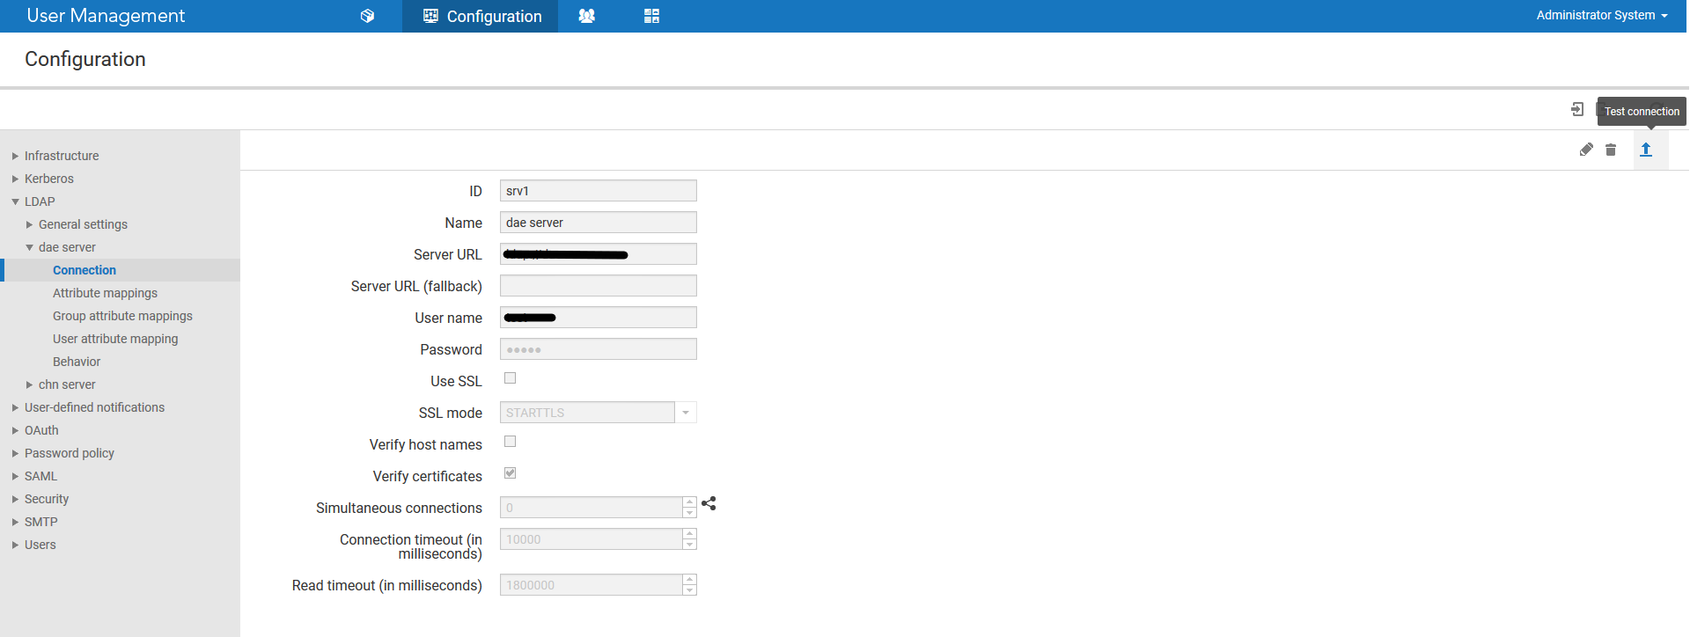Screen dimensions: 1690x637
Task: Expand the Infrastructure tree node
Action: 15,156
